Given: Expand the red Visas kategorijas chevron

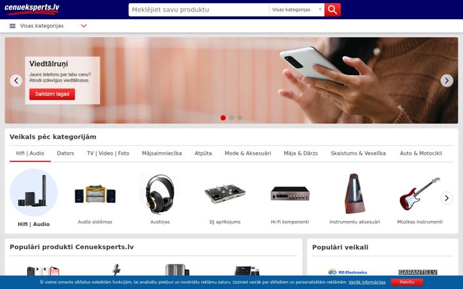Looking at the screenshot, I should [84, 26].
